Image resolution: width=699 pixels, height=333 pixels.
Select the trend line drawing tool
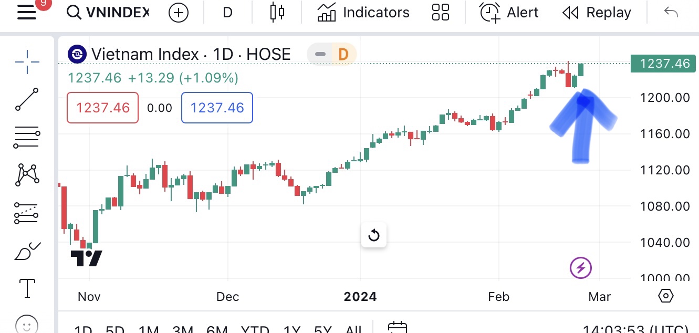point(27,99)
